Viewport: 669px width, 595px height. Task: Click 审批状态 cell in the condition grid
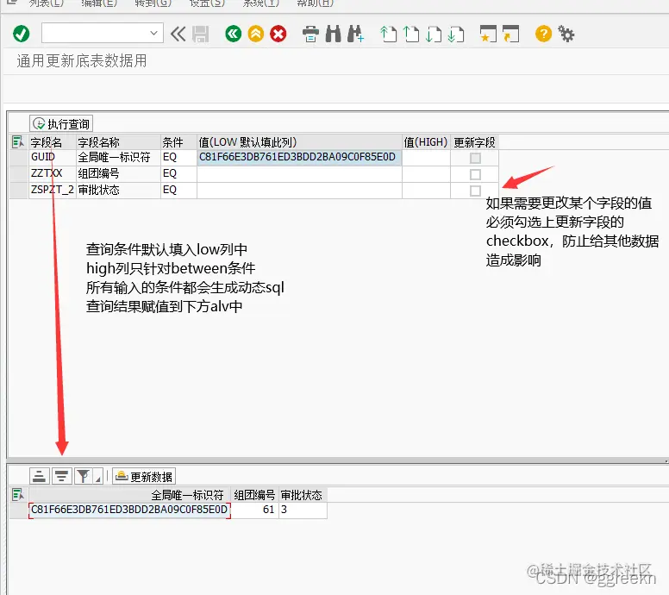click(118, 190)
